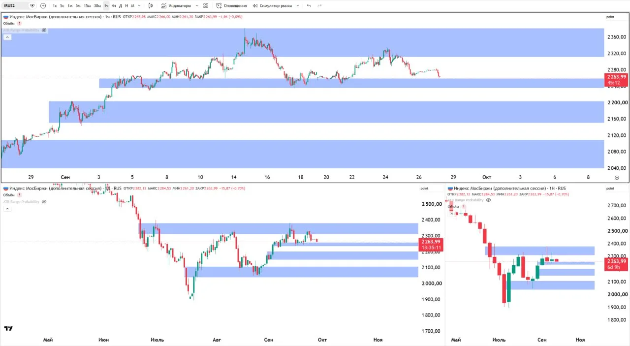Screen dimensions: 630x346
Task: Select the 1ч timeframe button
Action: [x=106, y=5]
